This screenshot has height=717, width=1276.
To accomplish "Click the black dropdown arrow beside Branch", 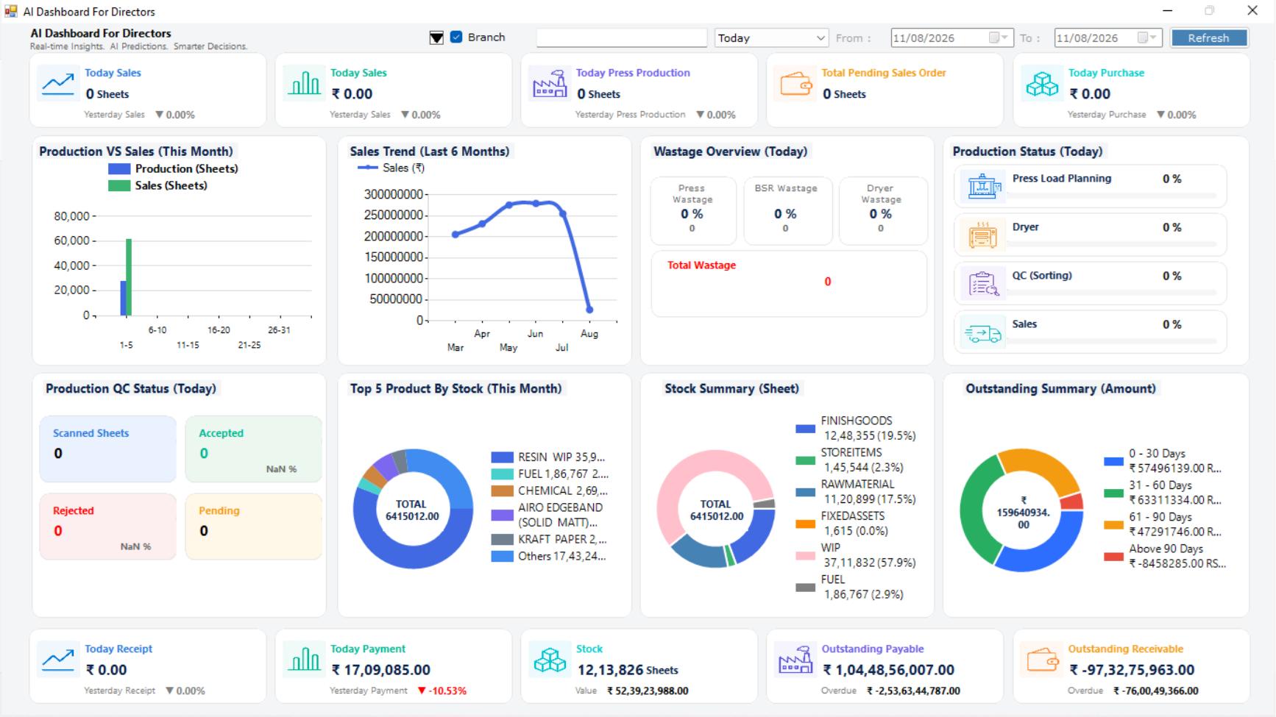I will 436,38.
